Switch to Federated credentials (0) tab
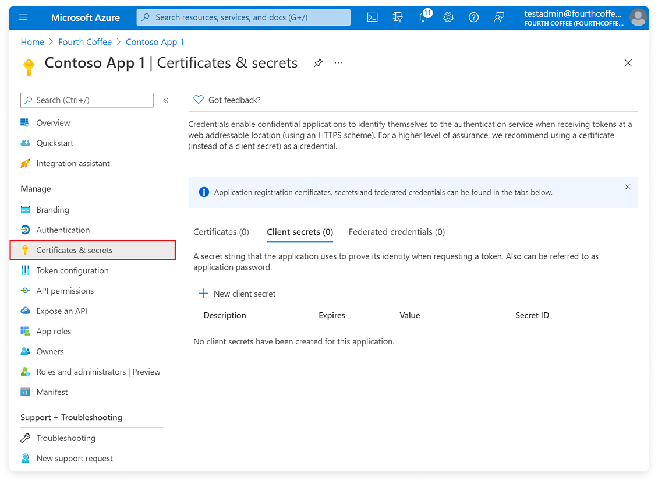Screen dimensions: 658x483 (397, 232)
